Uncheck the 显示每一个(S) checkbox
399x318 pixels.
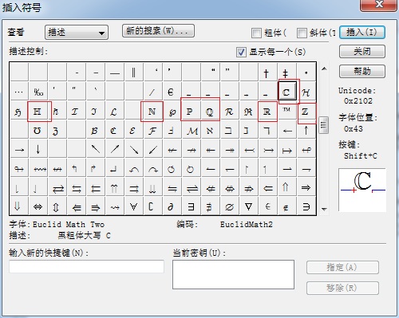coord(241,52)
